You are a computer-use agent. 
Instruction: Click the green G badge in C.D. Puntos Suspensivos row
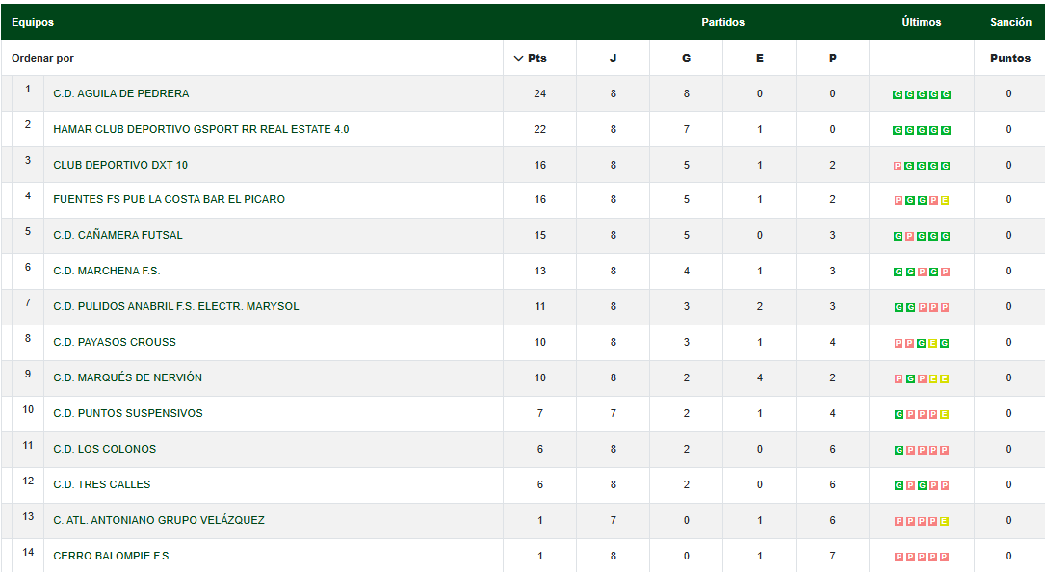click(898, 415)
